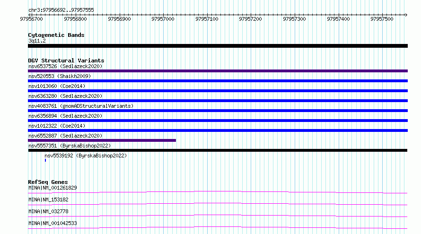Click the blue nsv6363280 variant bar
The height and width of the screenshot is (234, 421).
coord(218,101)
